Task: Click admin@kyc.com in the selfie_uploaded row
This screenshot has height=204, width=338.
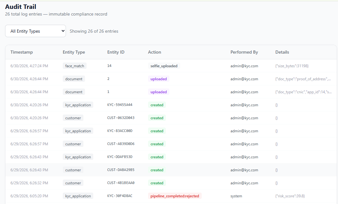Action: 244,66
